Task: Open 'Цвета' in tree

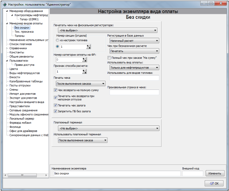Action: point(14,69)
